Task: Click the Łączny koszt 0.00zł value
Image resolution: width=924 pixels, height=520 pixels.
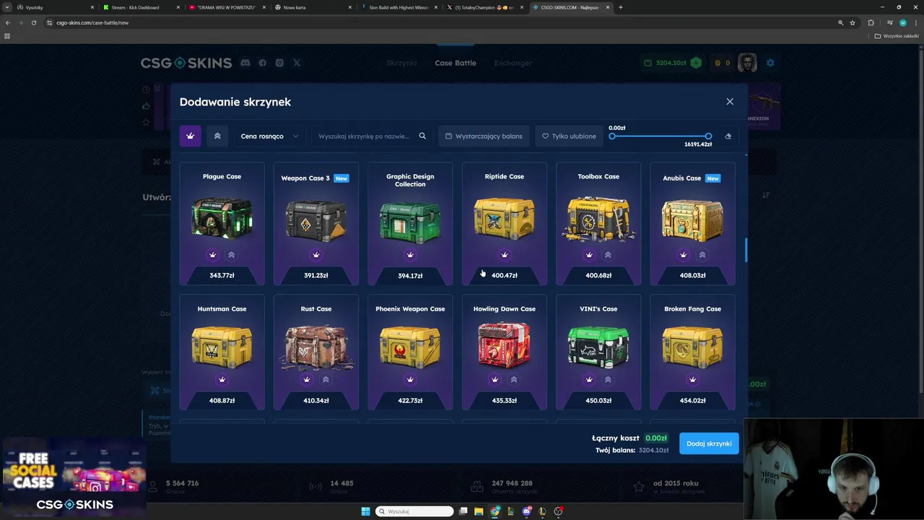Action: tap(656, 438)
